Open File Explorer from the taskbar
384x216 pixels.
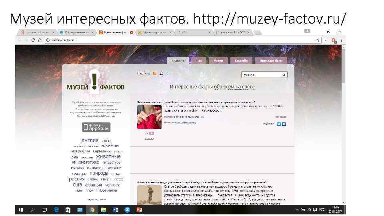[104, 210]
